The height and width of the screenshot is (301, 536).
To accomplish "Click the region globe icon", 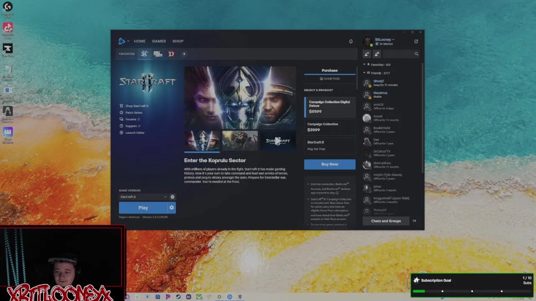I will click(173, 197).
